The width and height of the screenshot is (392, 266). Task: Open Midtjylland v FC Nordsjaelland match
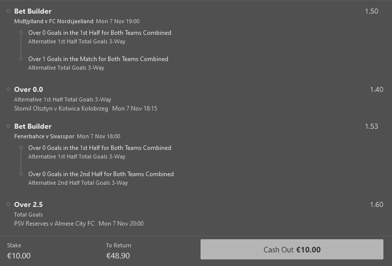(54, 21)
